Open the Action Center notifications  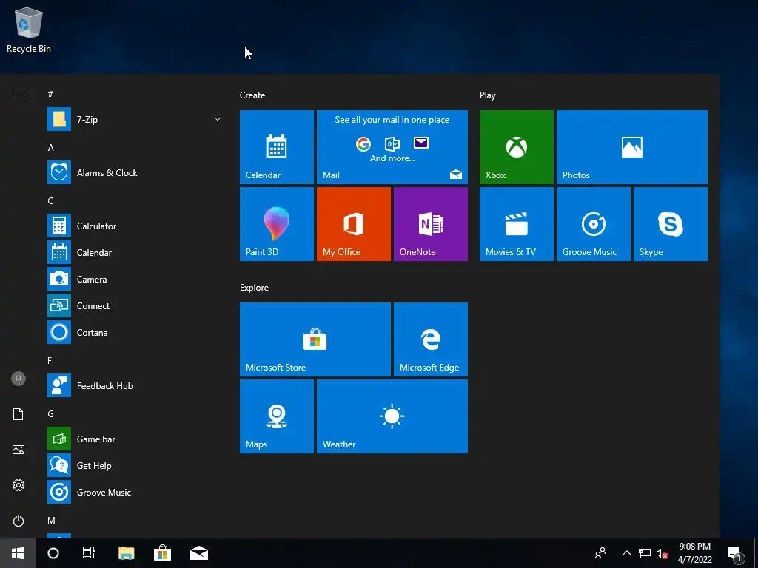(x=734, y=553)
